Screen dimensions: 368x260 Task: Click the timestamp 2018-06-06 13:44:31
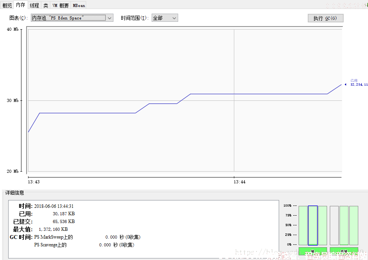[54, 206]
